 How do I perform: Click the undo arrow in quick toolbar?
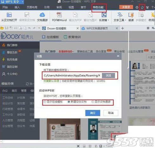pos(29,28)
